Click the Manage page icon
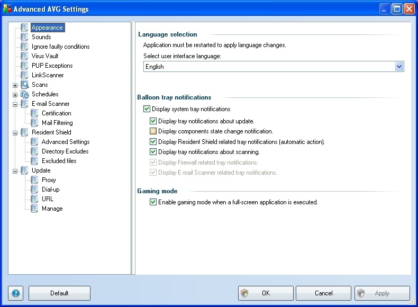418x307 pixels. pyautogui.click(x=34, y=209)
